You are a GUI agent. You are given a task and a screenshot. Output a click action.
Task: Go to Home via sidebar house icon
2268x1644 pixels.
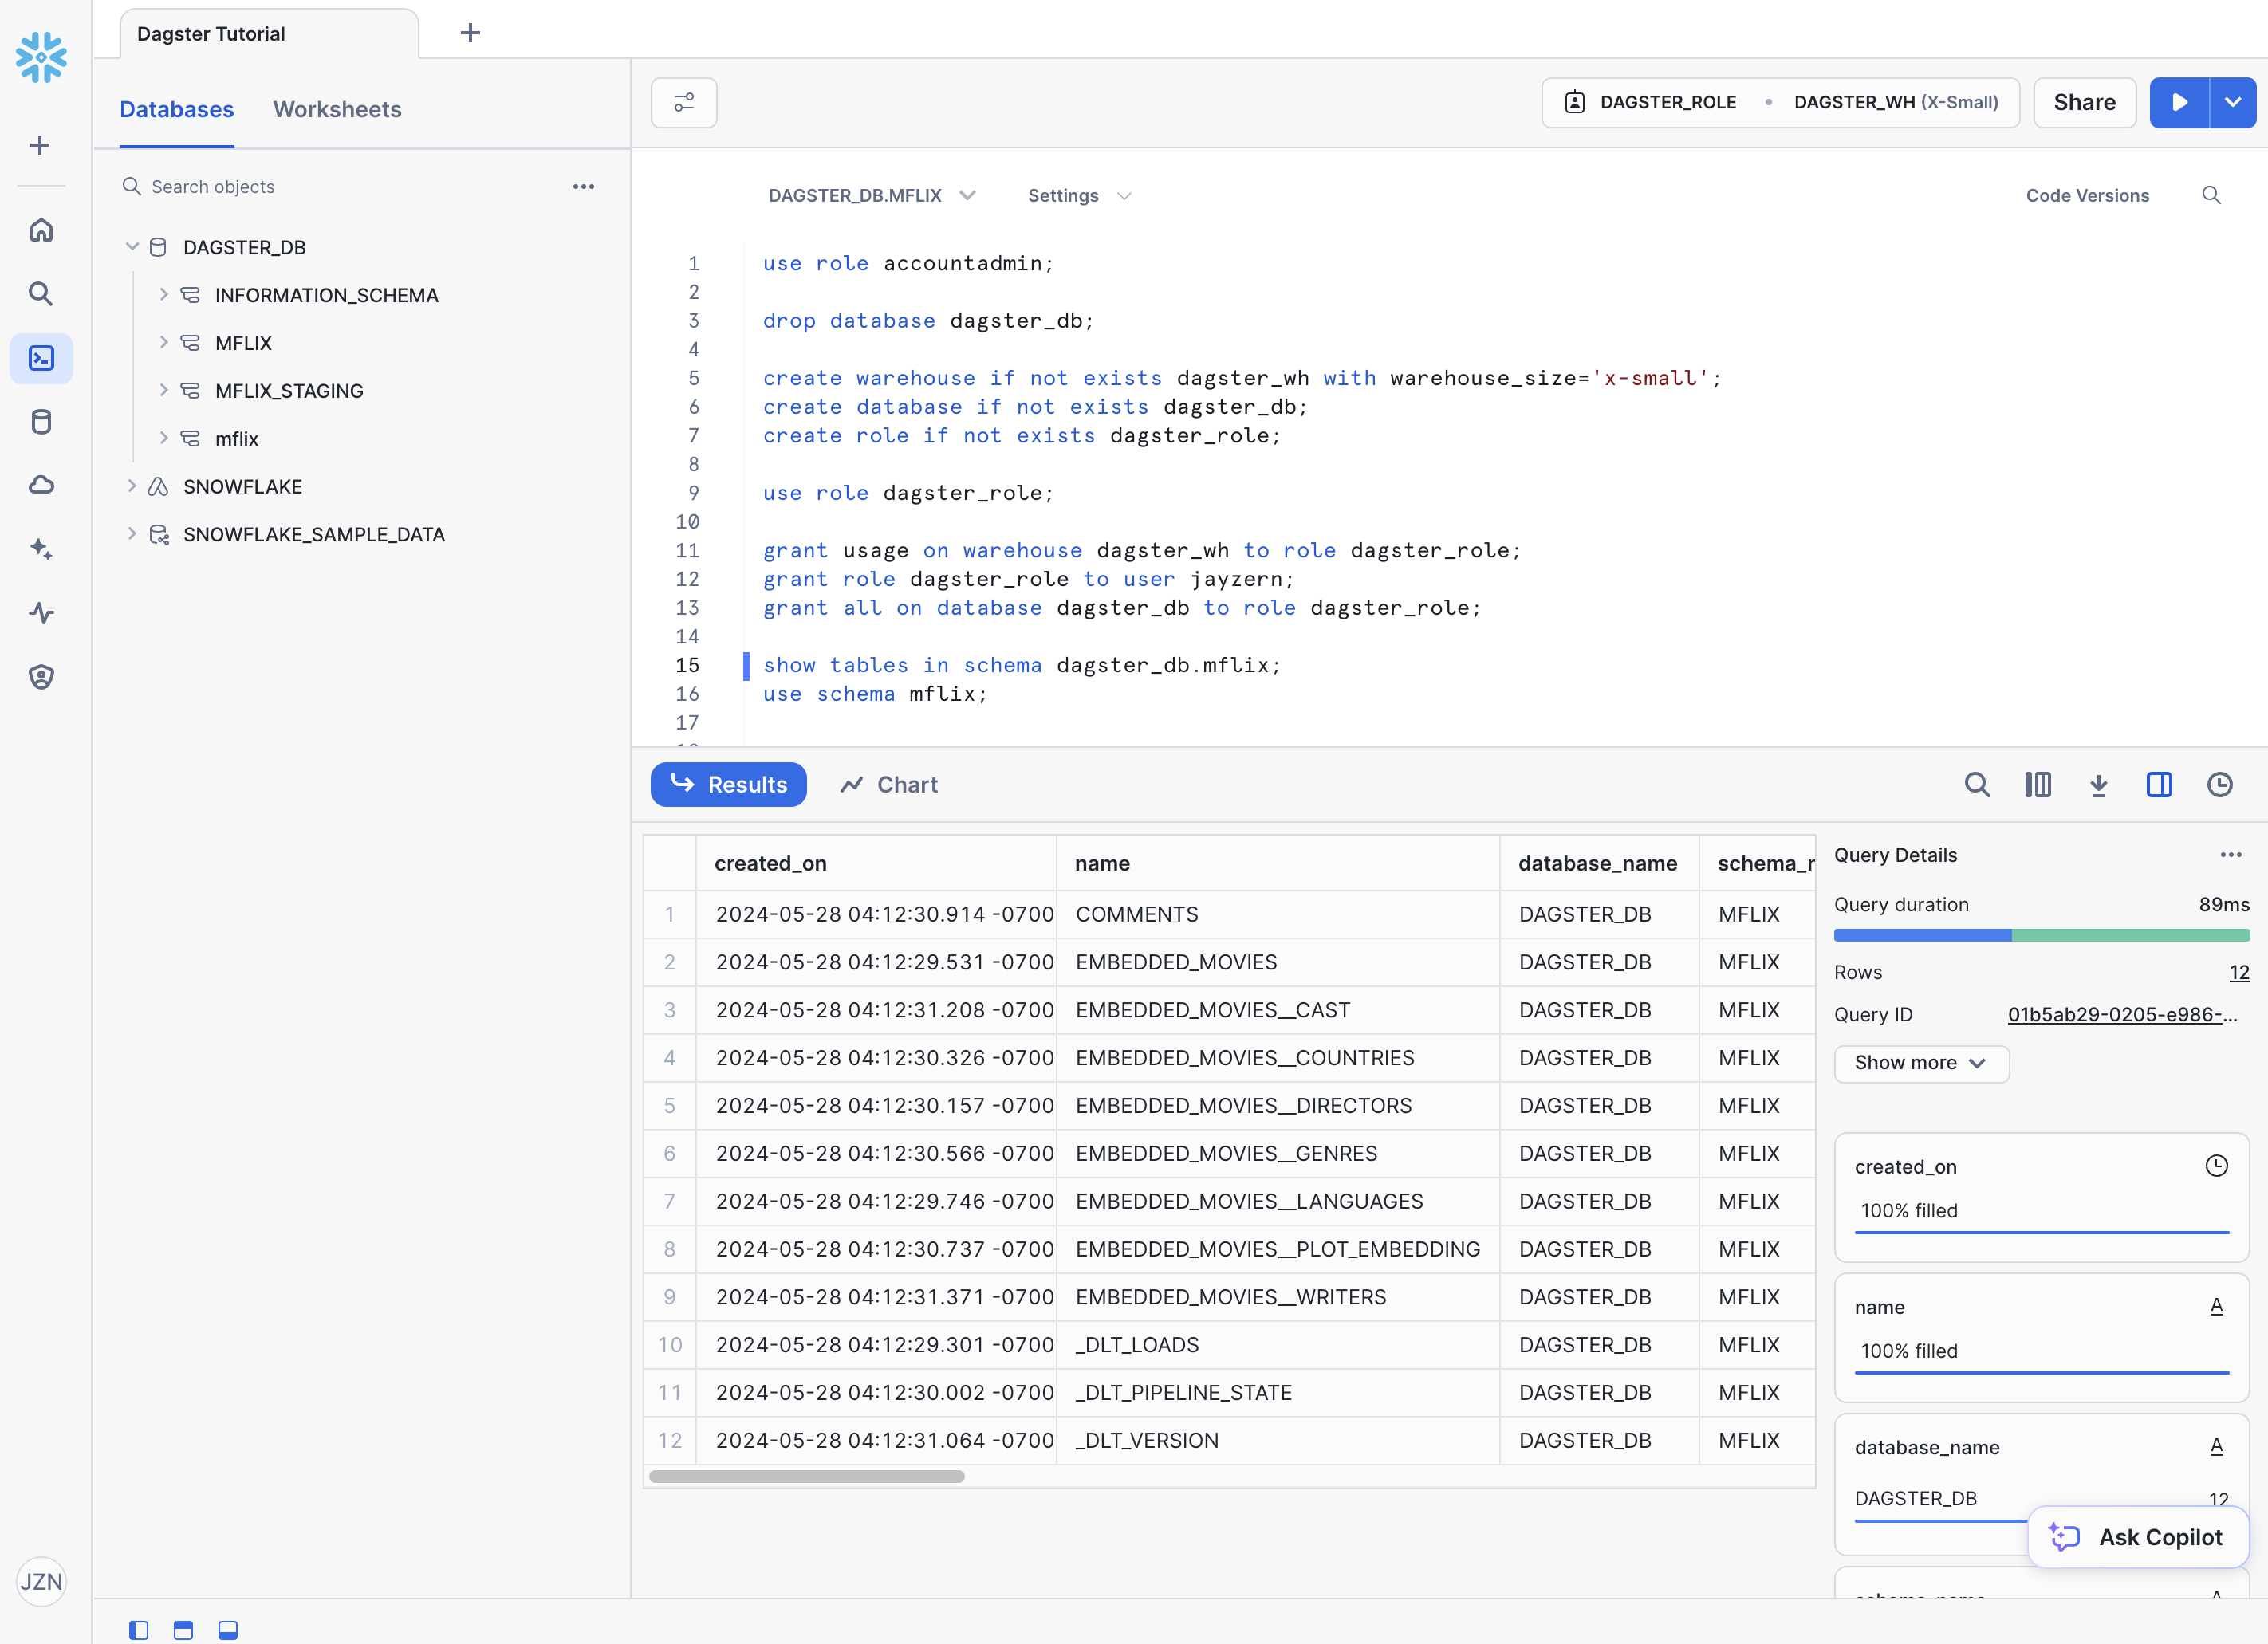coord(41,230)
